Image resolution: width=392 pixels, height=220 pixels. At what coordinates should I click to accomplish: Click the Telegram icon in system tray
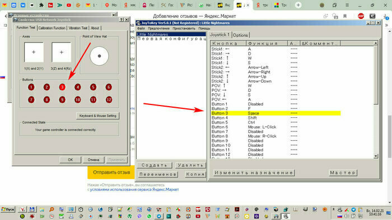[353, 209]
